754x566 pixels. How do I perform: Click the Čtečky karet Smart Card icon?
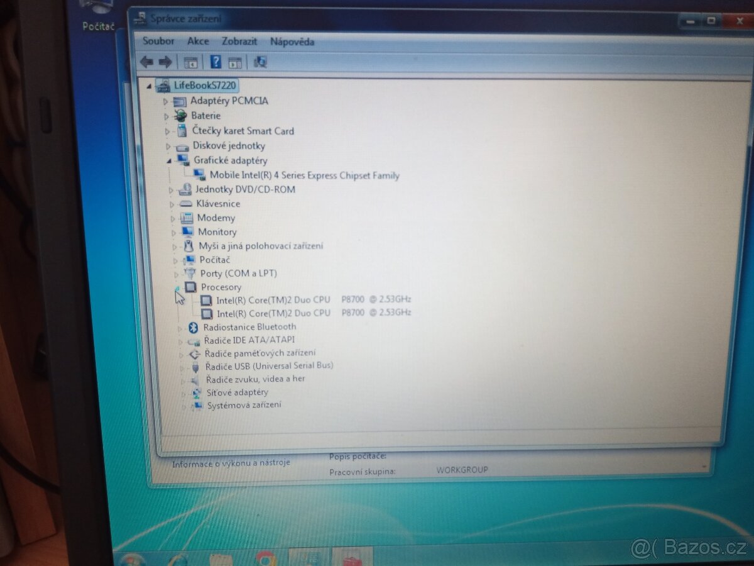pos(182,131)
